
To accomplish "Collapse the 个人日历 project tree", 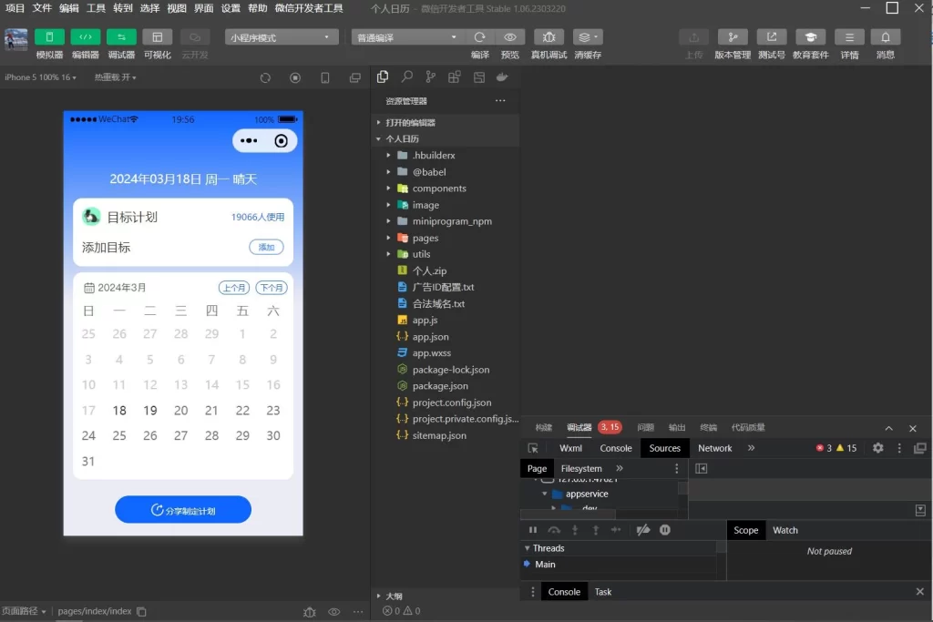I will tap(379, 138).
